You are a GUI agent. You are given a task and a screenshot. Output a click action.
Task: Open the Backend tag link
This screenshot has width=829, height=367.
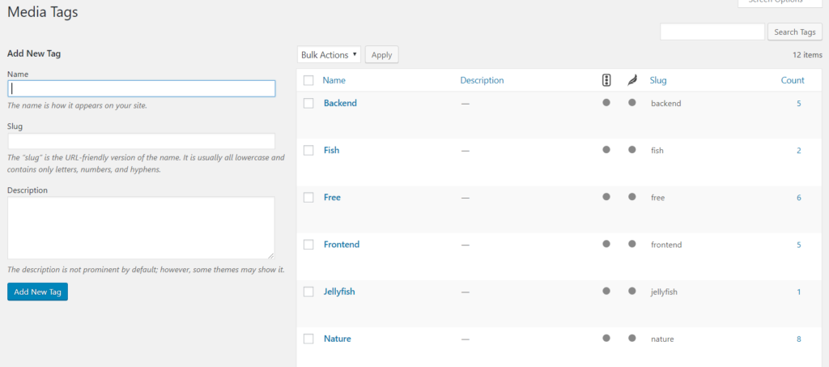pos(340,103)
